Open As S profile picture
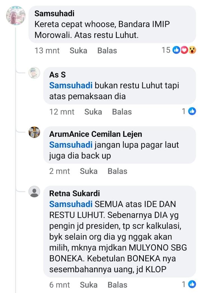 pos(35,73)
